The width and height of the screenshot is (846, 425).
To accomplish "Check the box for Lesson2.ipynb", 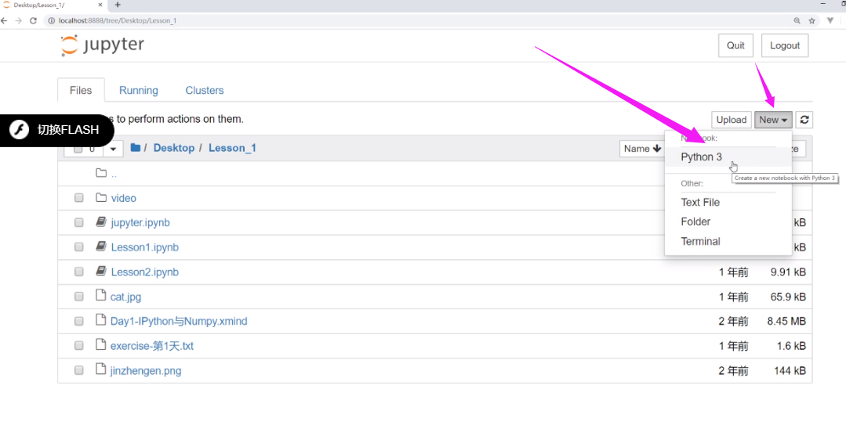I will (x=78, y=272).
